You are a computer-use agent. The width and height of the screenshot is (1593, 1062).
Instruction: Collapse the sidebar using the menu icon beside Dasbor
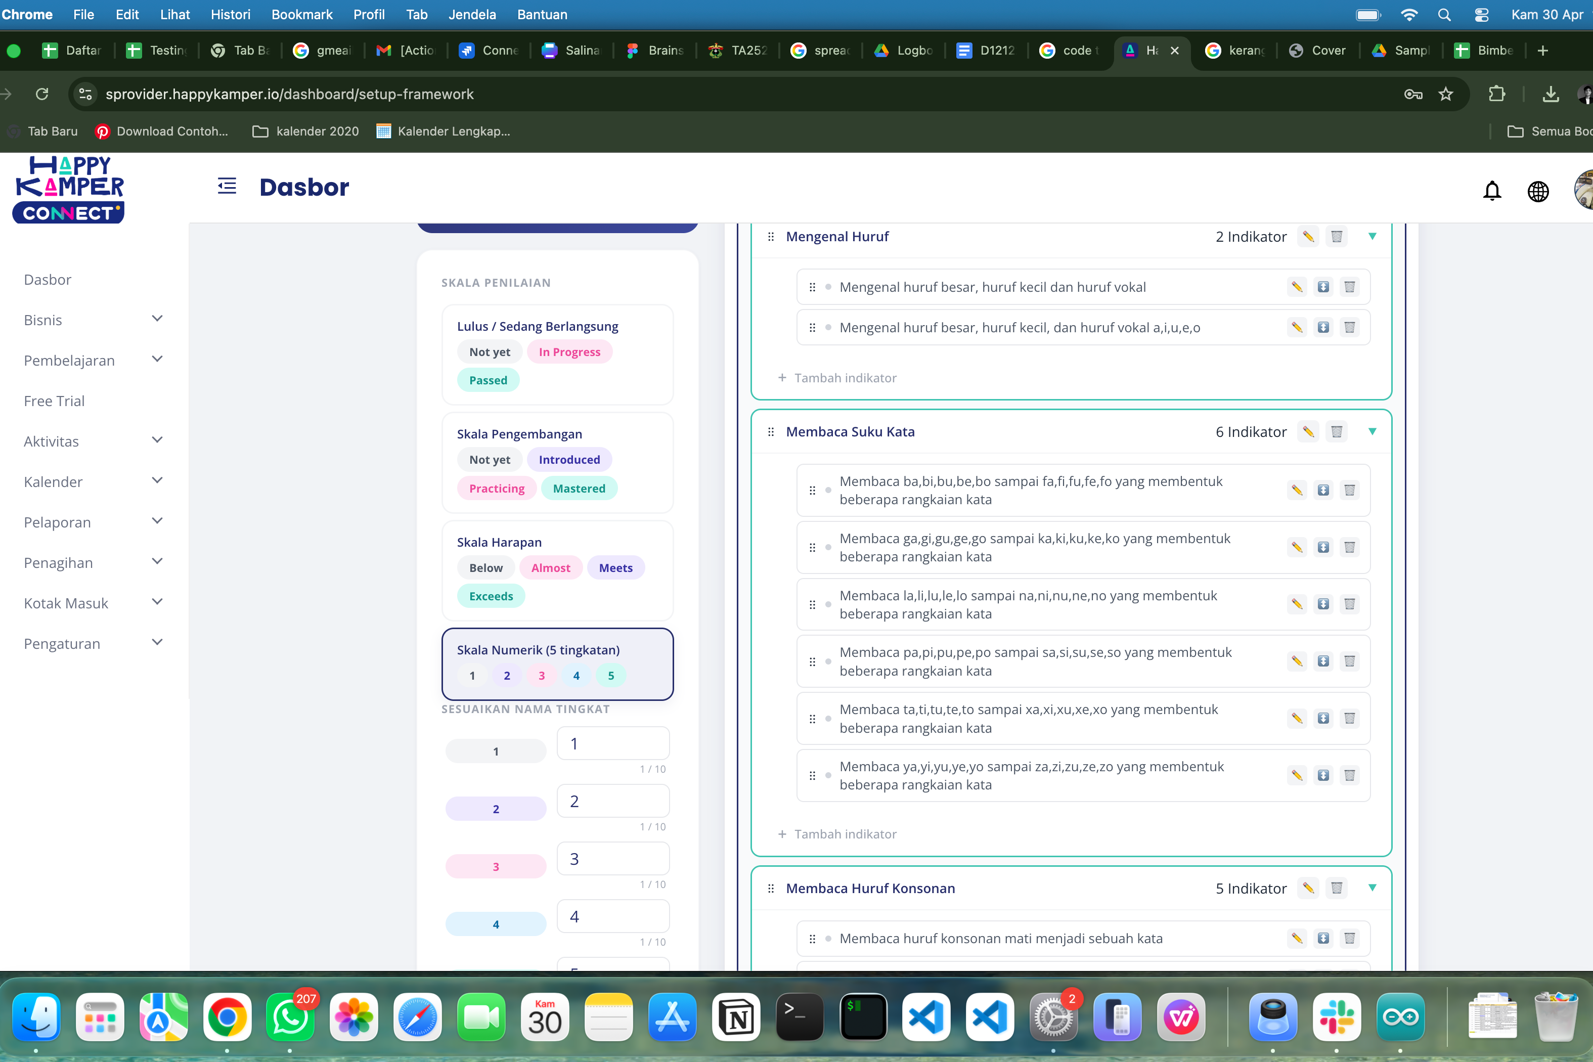(x=227, y=186)
